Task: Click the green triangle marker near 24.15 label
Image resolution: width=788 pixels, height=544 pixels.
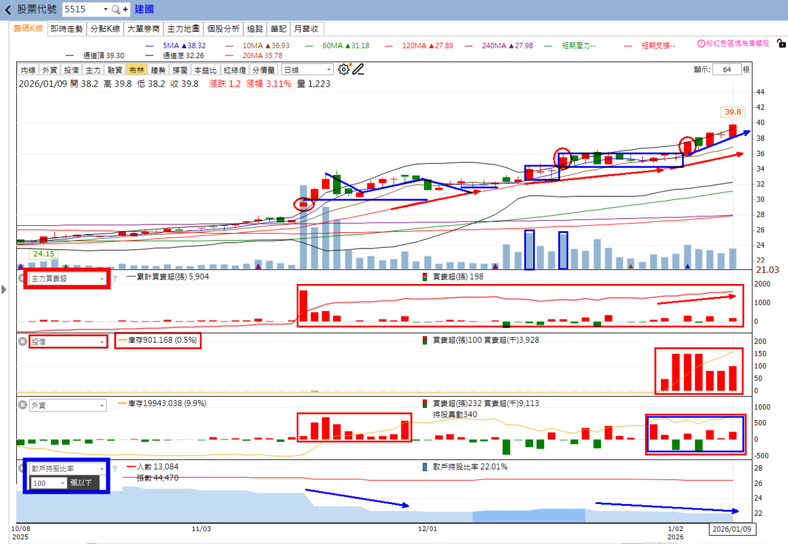Action: pyautogui.click(x=66, y=266)
